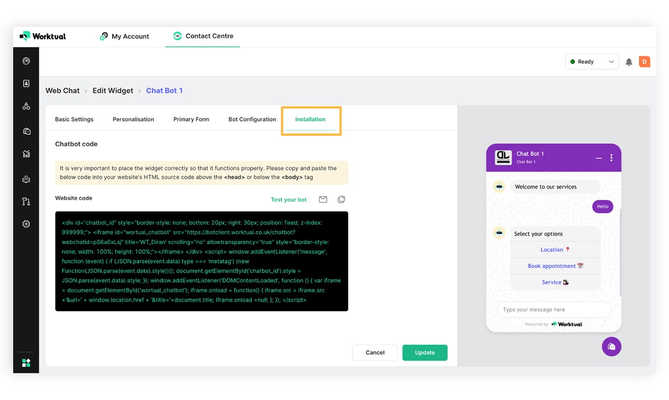669x400 pixels.
Task: Click the 'Welcome to our services' message
Action: (x=555, y=187)
